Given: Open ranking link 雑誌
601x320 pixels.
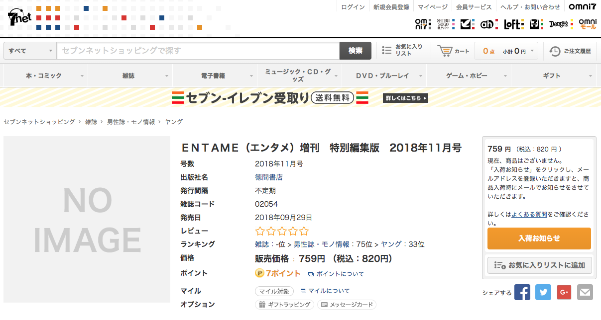Looking at the screenshot, I should [262, 244].
